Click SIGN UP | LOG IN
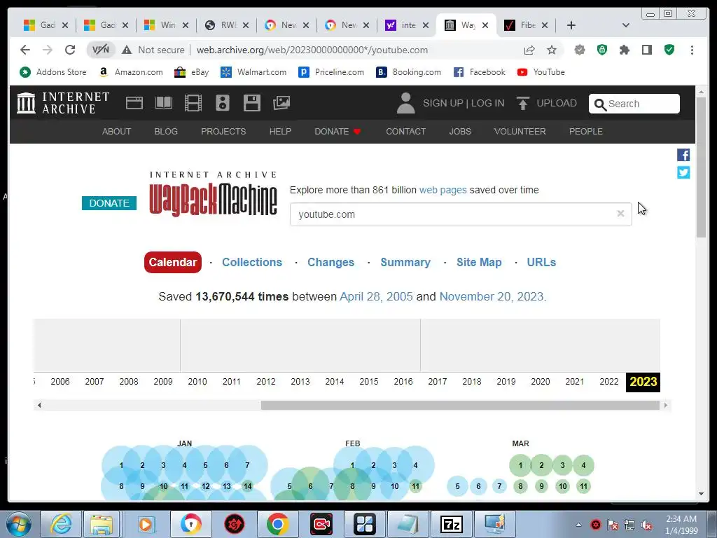The image size is (717, 538). click(464, 103)
